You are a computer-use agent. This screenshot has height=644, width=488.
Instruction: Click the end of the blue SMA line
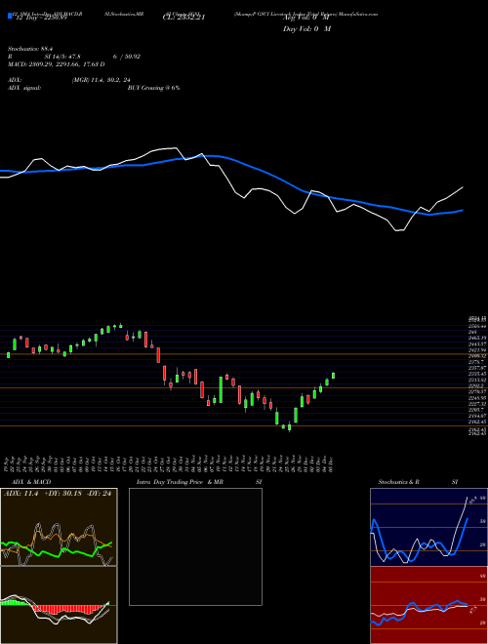click(463, 210)
